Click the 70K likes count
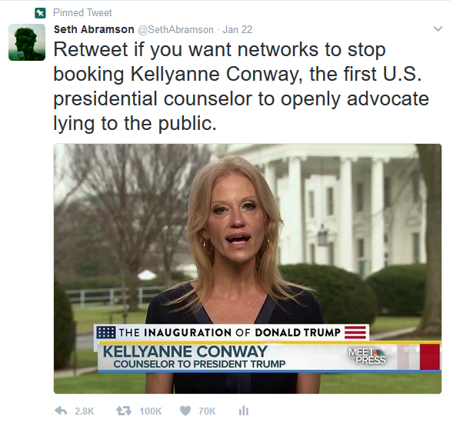Viewport: 450px width, 423px height. (207, 411)
